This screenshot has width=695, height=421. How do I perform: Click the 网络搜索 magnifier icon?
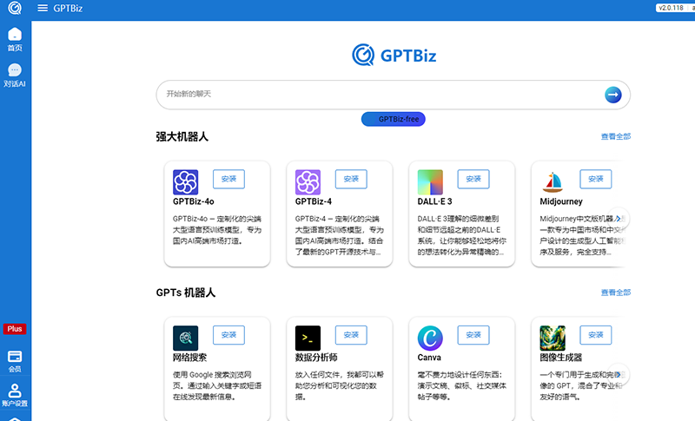click(185, 338)
